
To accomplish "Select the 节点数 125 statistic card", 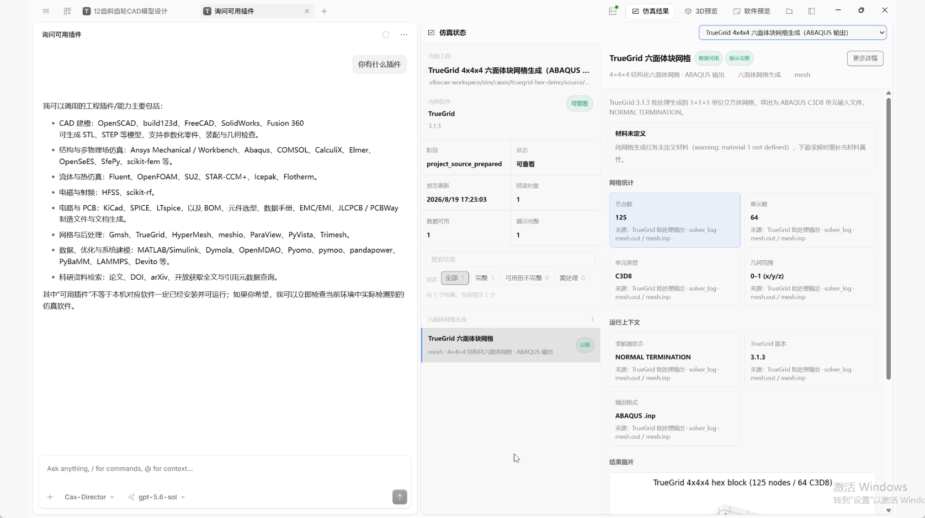I will (x=674, y=220).
